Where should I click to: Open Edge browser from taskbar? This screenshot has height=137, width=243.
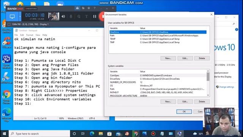tap(92, 134)
